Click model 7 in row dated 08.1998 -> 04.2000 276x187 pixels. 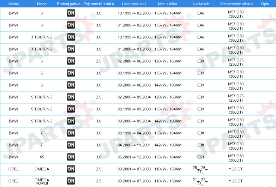click(42, 133)
